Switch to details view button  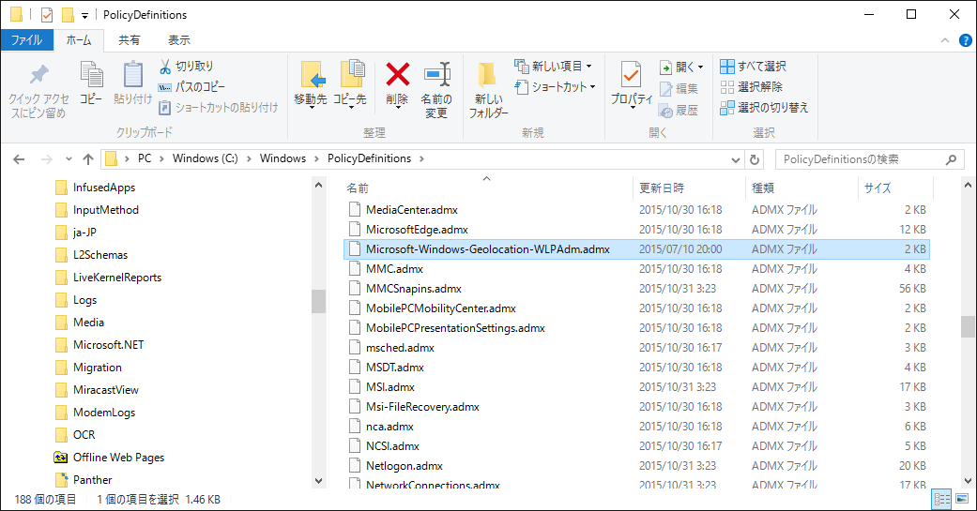[940, 499]
